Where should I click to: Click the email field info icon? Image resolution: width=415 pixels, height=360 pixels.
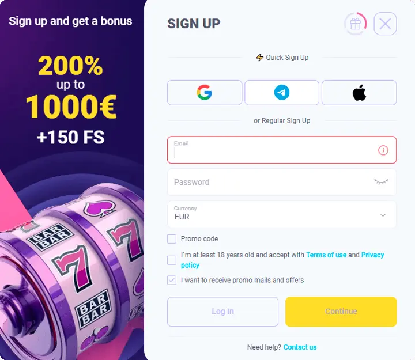[x=383, y=150]
